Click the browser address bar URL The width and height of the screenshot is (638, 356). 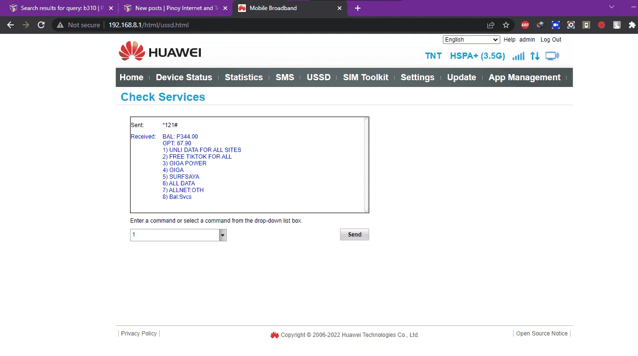coord(148,25)
